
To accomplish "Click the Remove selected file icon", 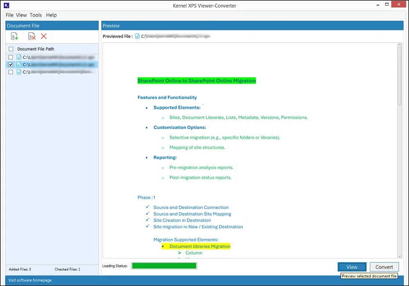I will pos(31,36).
